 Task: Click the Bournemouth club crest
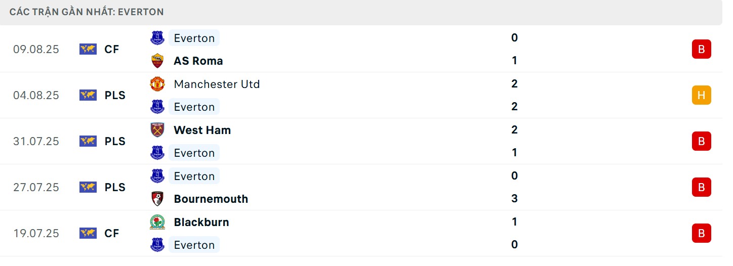click(158, 199)
